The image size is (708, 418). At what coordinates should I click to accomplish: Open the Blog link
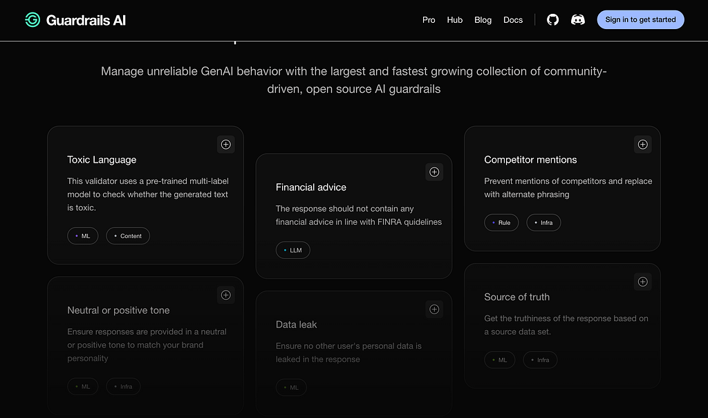pos(483,20)
